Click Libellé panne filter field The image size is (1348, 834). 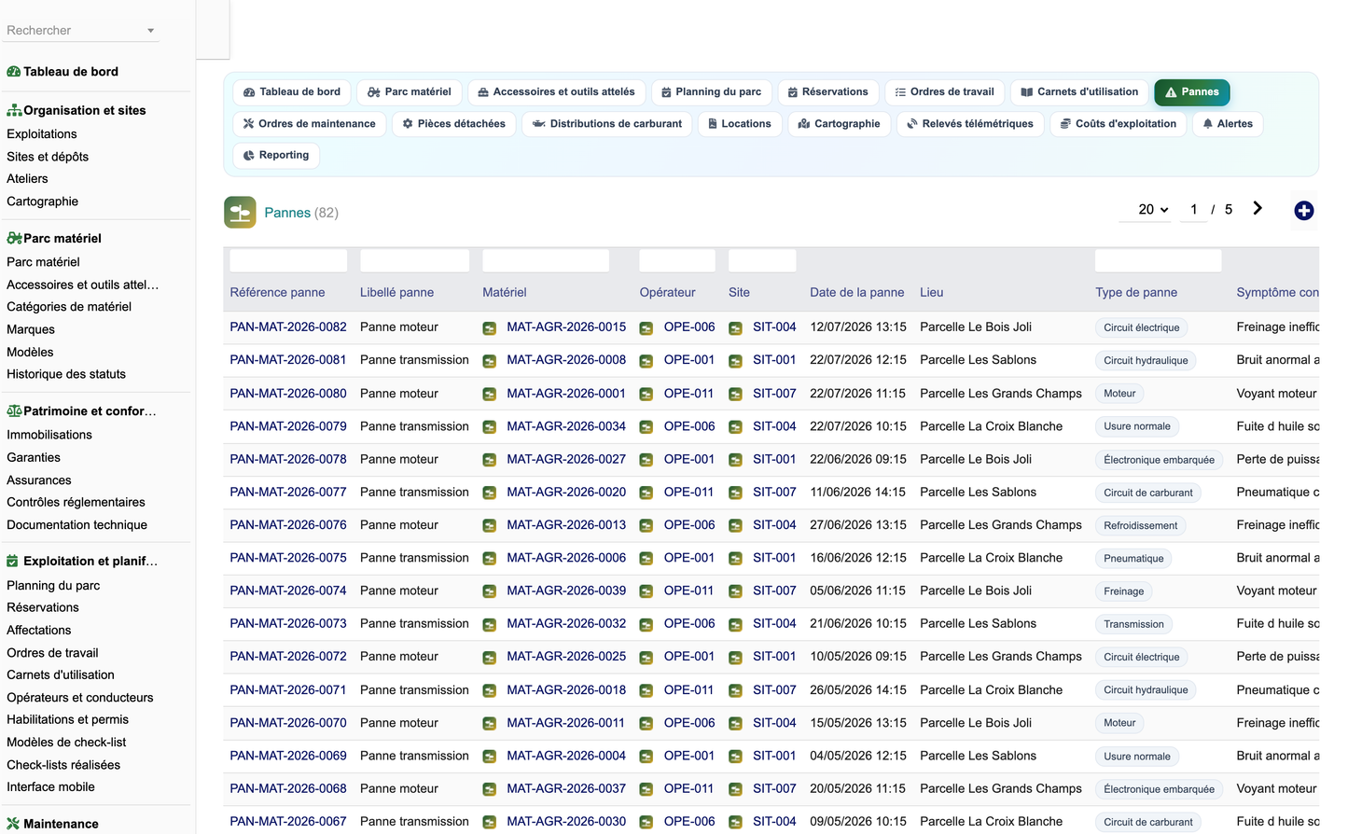[414, 260]
